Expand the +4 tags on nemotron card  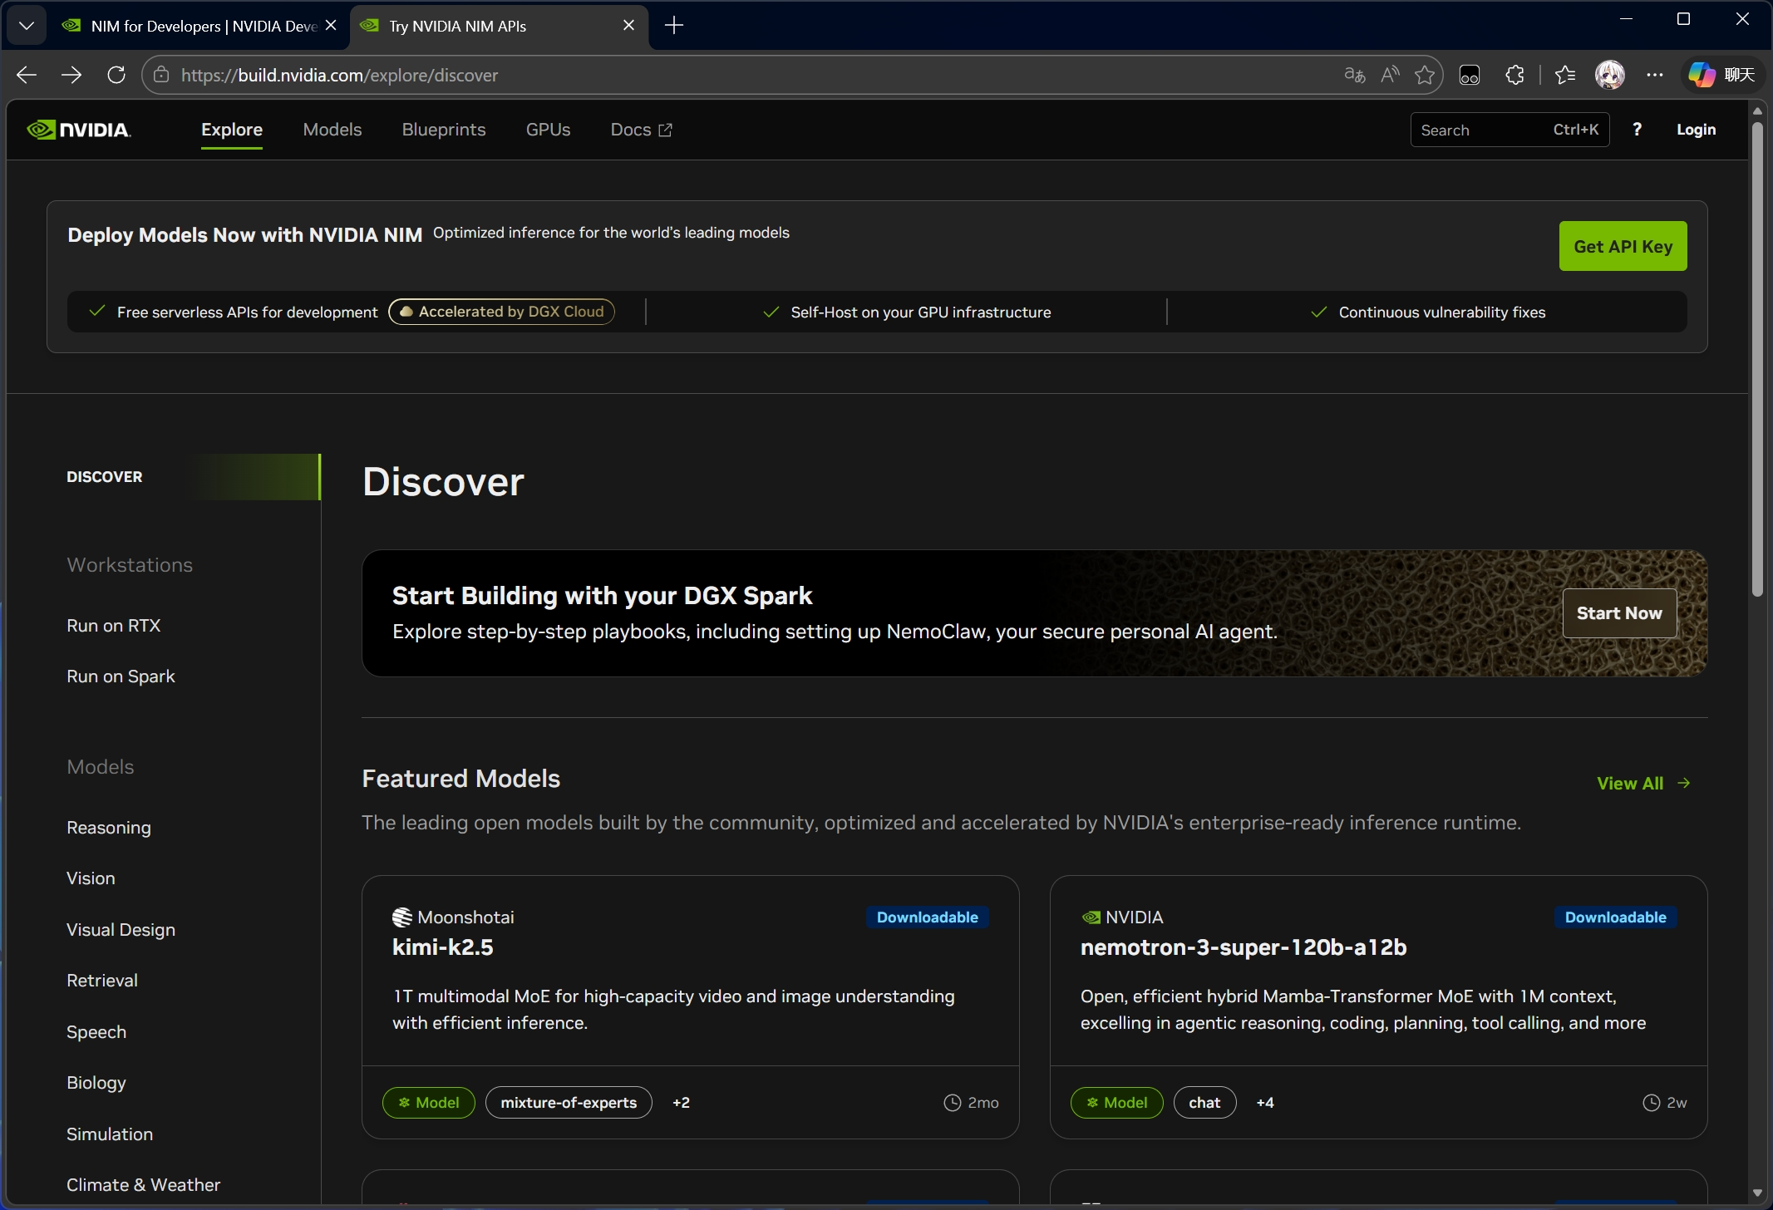pos(1264,1103)
